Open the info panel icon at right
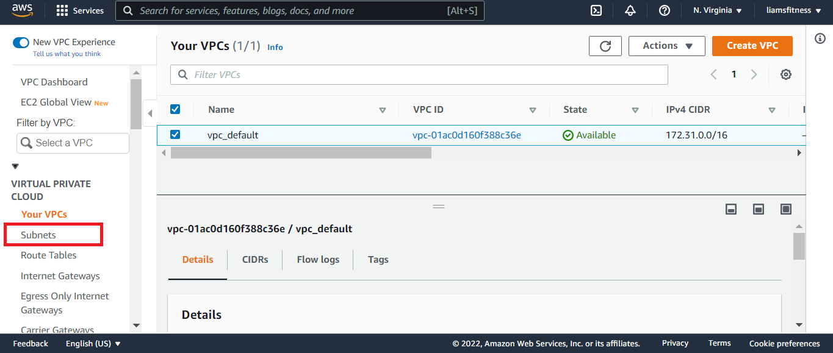The width and height of the screenshot is (833, 353). point(820,38)
